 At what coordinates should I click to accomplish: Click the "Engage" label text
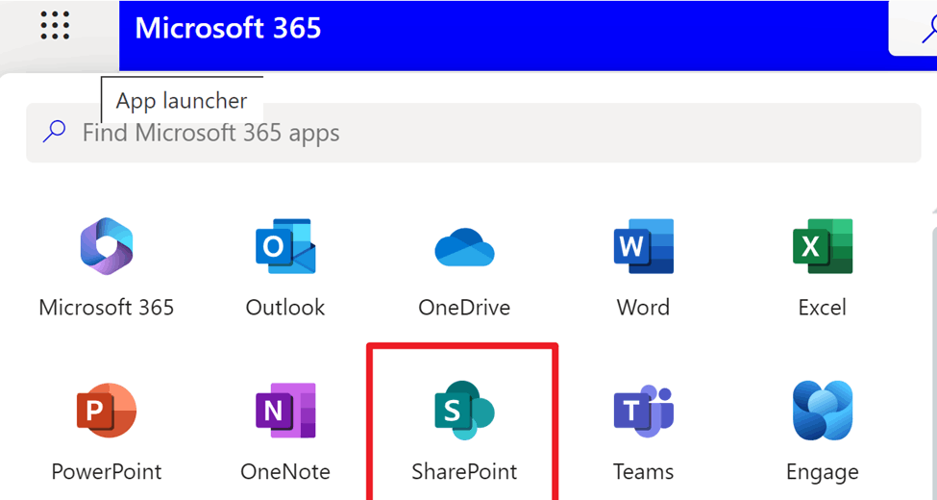pyautogui.click(x=823, y=472)
